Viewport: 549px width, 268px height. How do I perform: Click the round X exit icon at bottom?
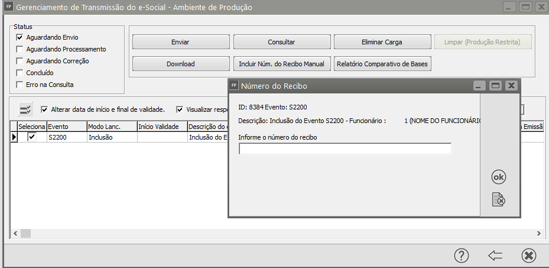tap(529, 256)
